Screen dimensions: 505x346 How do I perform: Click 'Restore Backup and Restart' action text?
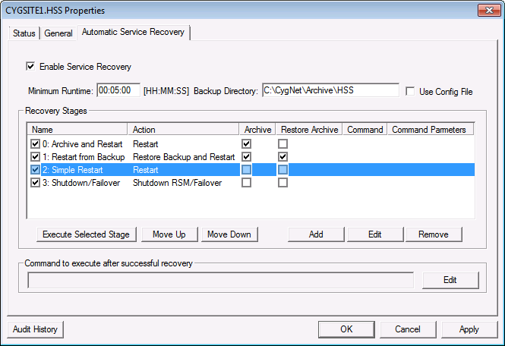[x=184, y=157]
